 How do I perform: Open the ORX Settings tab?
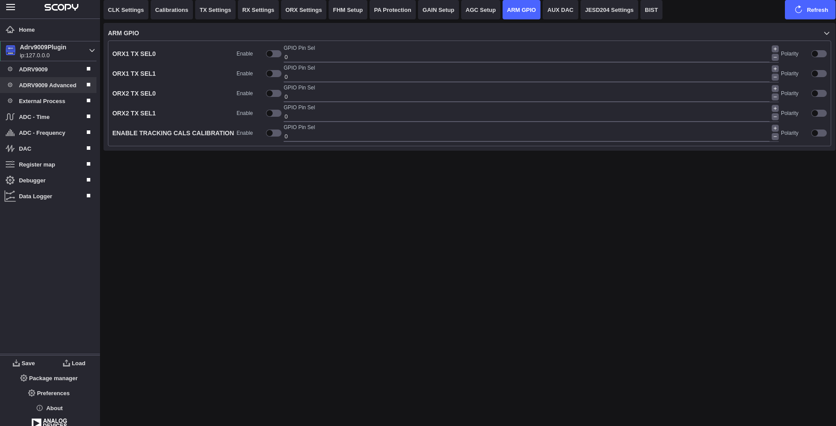pos(303,10)
